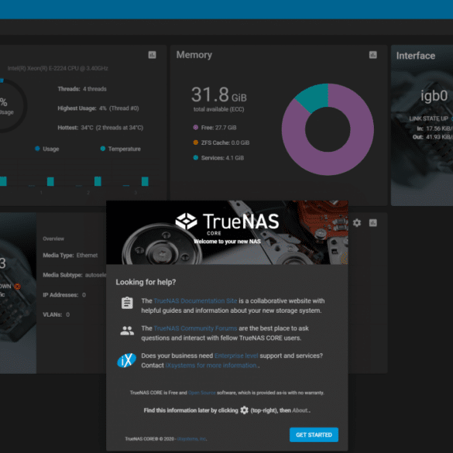Open reports icon beside lower card gear
Screen dimensions: 453x453
coord(373,223)
